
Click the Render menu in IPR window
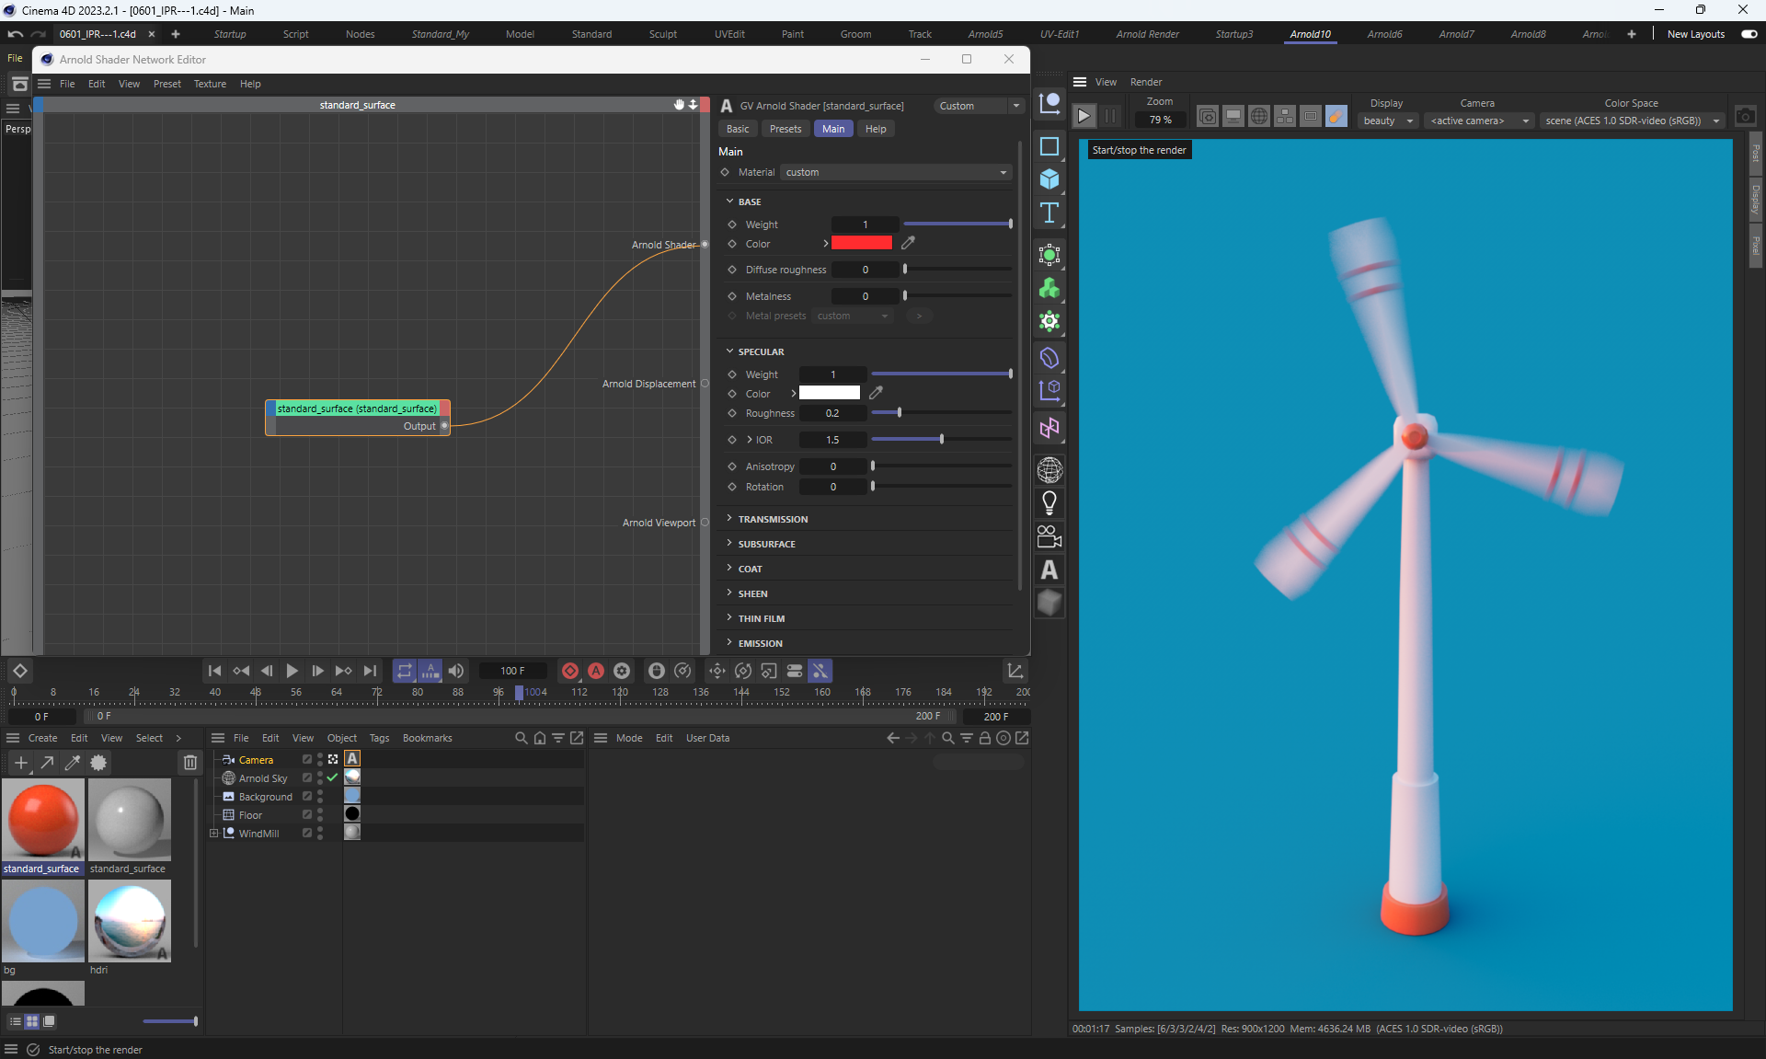(1145, 82)
